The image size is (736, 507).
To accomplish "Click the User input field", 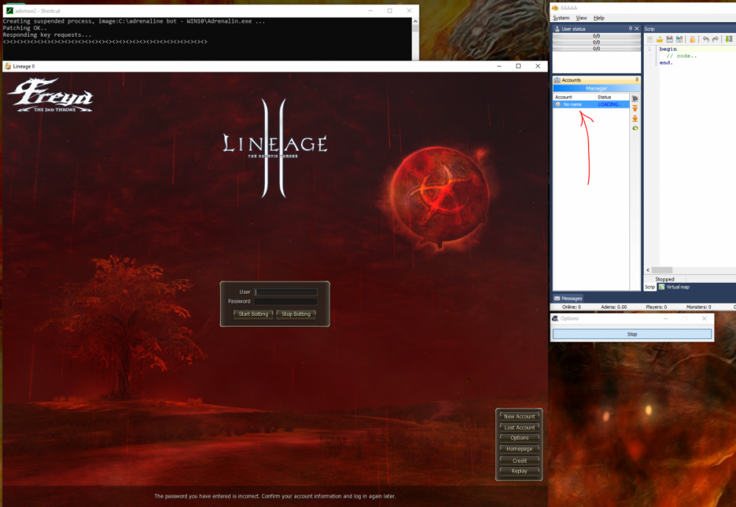I will click(286, 292).
